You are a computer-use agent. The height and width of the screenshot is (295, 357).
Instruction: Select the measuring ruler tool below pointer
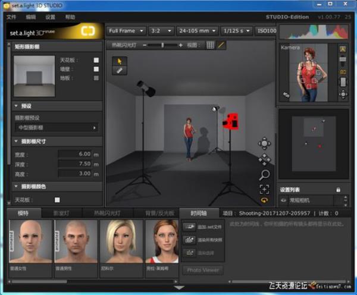tap(120, 70)
